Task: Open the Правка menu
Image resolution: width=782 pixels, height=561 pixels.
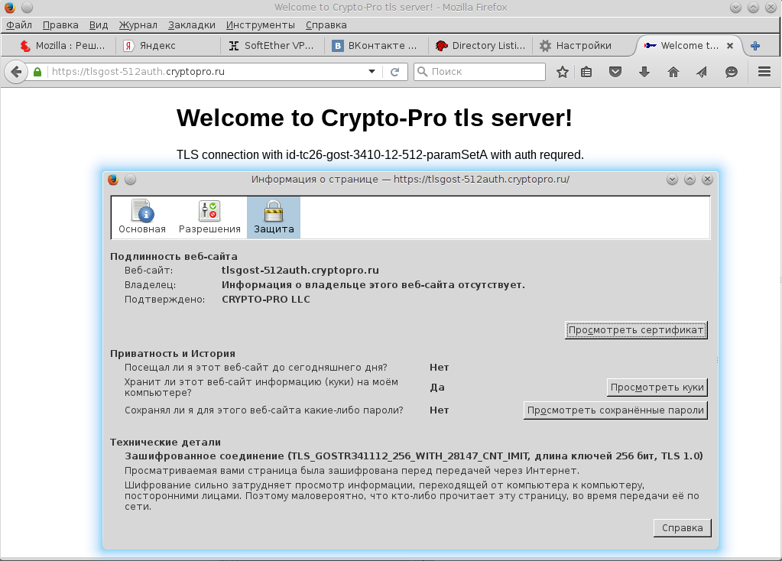Action: [x=60, y=25]
